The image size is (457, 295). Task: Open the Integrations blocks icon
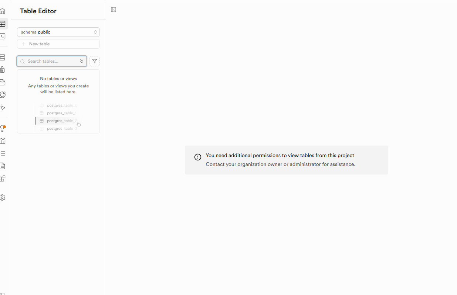[3, 178]
